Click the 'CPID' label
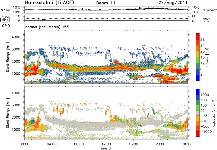 (6, 26)
